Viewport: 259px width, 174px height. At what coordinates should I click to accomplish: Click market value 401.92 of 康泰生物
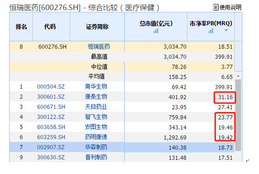[178, 97]
